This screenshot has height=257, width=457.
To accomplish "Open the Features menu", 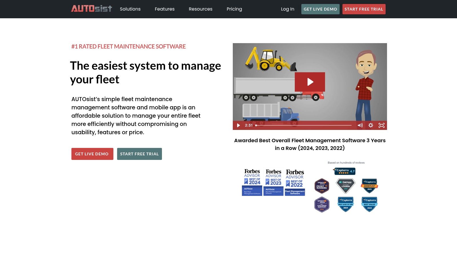I will pyautogui.click(x=165, y=9).
